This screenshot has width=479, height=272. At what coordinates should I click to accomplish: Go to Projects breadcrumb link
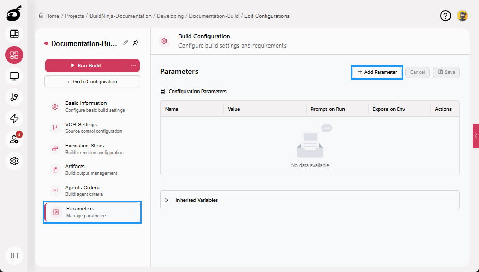point(74,16)
